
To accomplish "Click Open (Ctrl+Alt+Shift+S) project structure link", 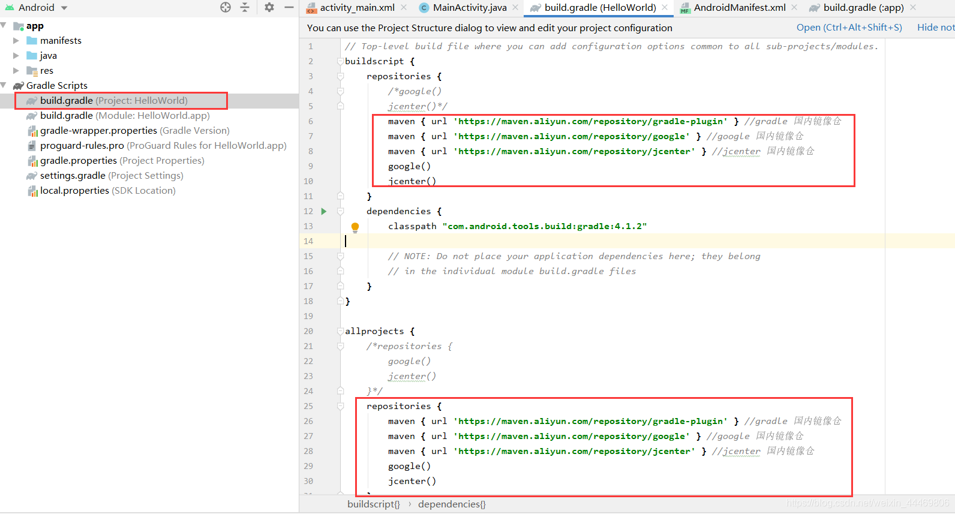I will [x=849, y=28].
